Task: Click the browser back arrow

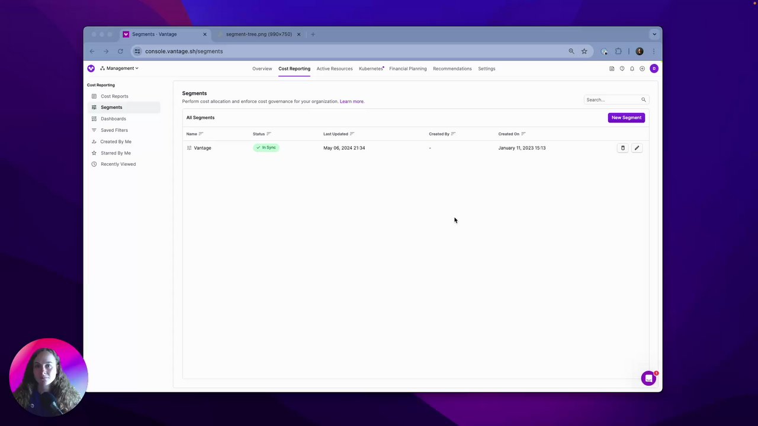Action: tap(92, 51)
